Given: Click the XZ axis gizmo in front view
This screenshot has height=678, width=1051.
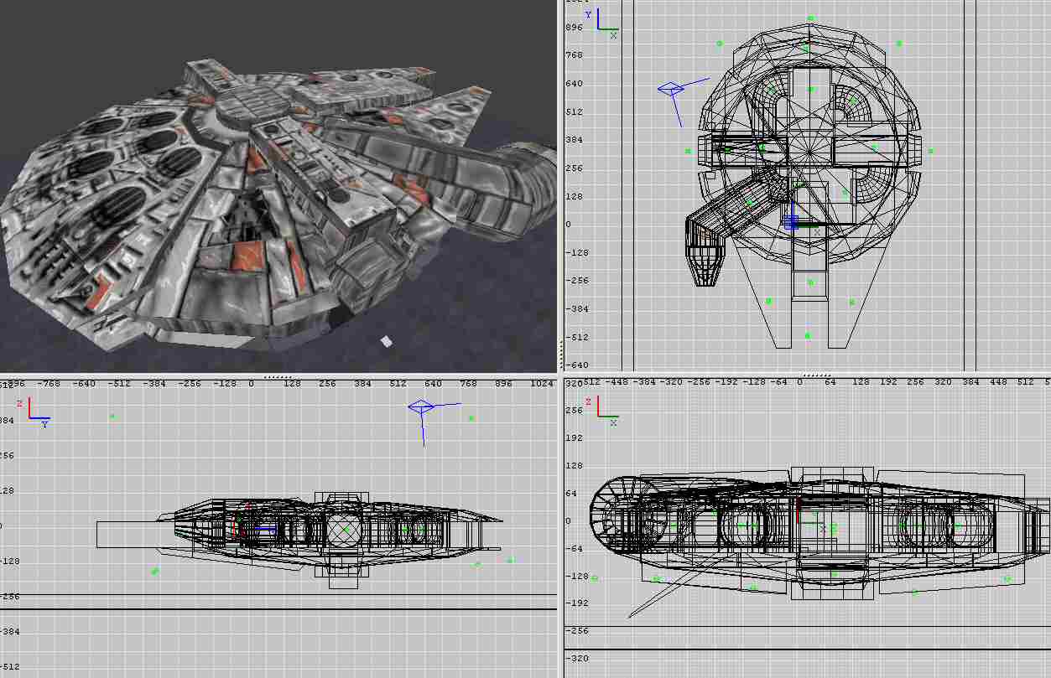Looking at the screenshot, I should (x=601, y=411).
